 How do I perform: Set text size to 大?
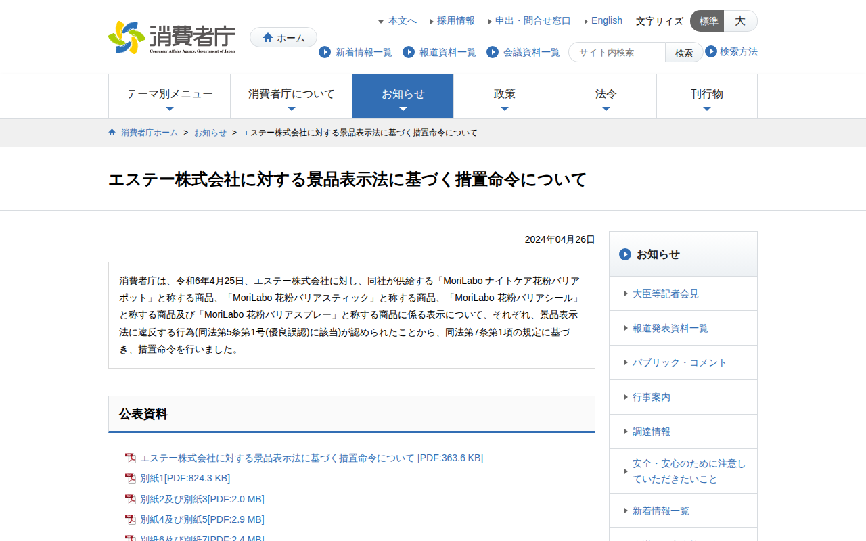point(741,21)
